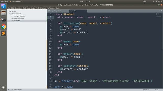Open getter_setter.rb in the sidebar
This screenshot has width=163, height=91.
(x=19, y=18)
